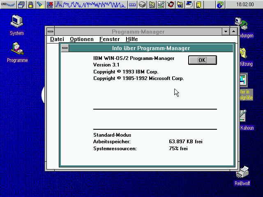Click the lockup padlock icon
This screenshot has width=263, height=197.
click(x=30, y=5)
